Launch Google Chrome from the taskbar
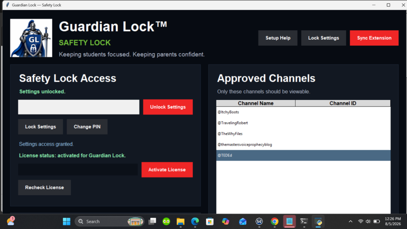 point(274,221)
